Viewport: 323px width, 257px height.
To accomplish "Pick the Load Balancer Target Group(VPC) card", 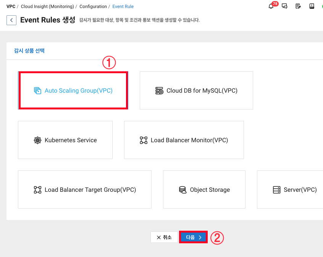I will [85, 190].
